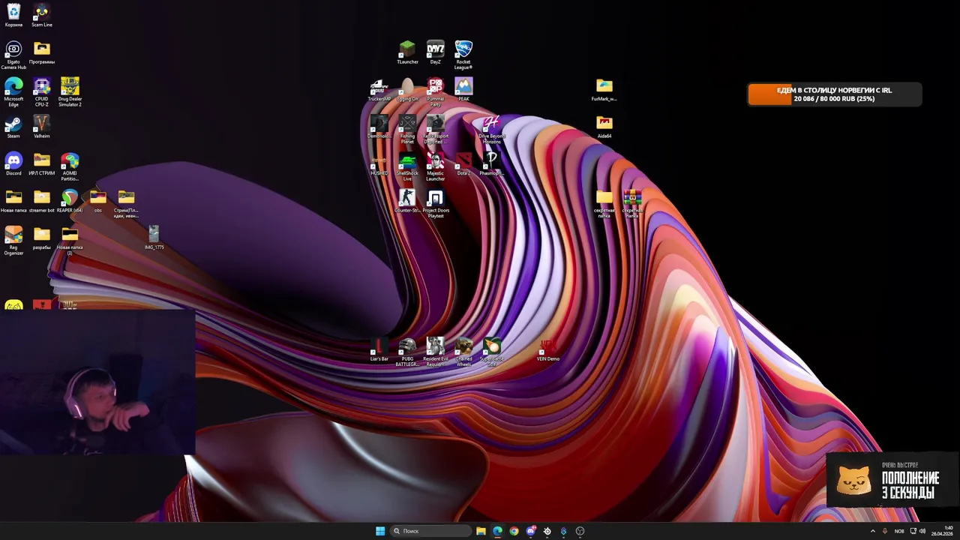960x540 pixels.
Task: Select the Counter-Strike icon
Action: click(x=407, y=201)
